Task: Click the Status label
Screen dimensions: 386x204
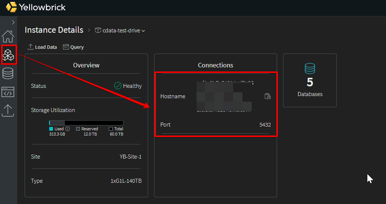Action: (38, 86)
